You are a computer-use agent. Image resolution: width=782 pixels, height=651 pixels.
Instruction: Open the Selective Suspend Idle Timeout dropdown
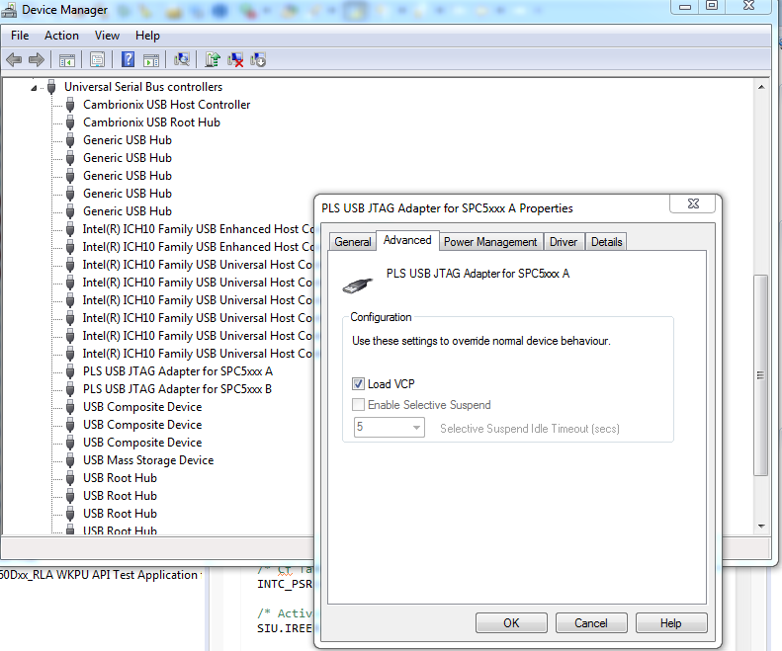[389, 427]
